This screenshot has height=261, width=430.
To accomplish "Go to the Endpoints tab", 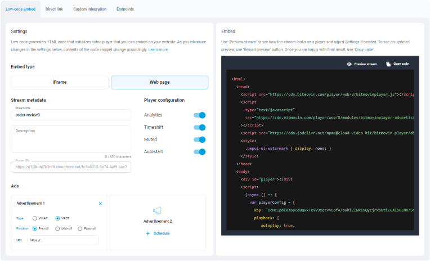I will pyautogui.click(x=125, y=10).
